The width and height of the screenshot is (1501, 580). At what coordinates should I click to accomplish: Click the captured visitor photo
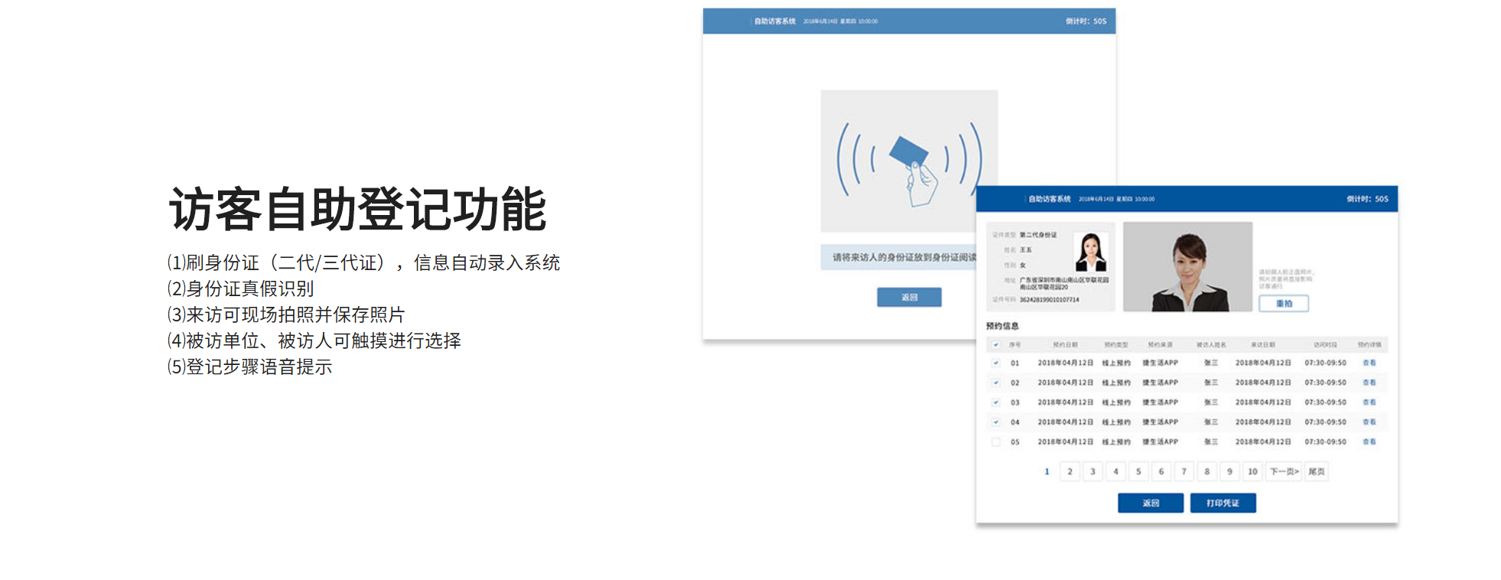point(1187,267)
